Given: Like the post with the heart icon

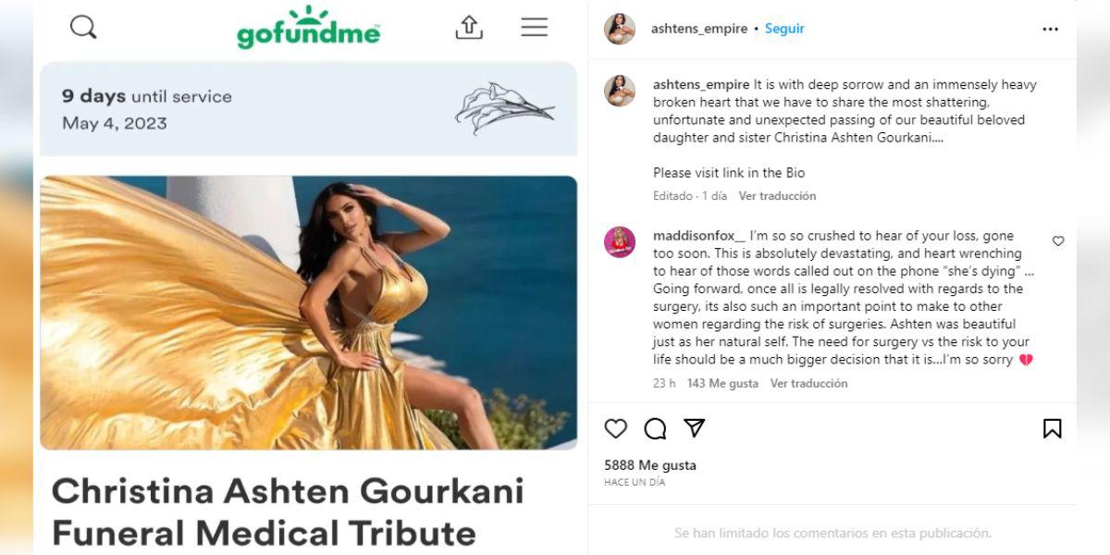Looking at the screenshot, I should click(x=615, y=428).
